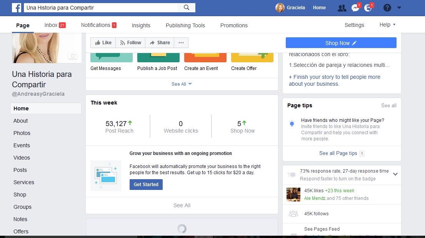The height and width of the screenshot is (238, 425).
Task: Open About in the left sidebar
Action: click(21, 121)
